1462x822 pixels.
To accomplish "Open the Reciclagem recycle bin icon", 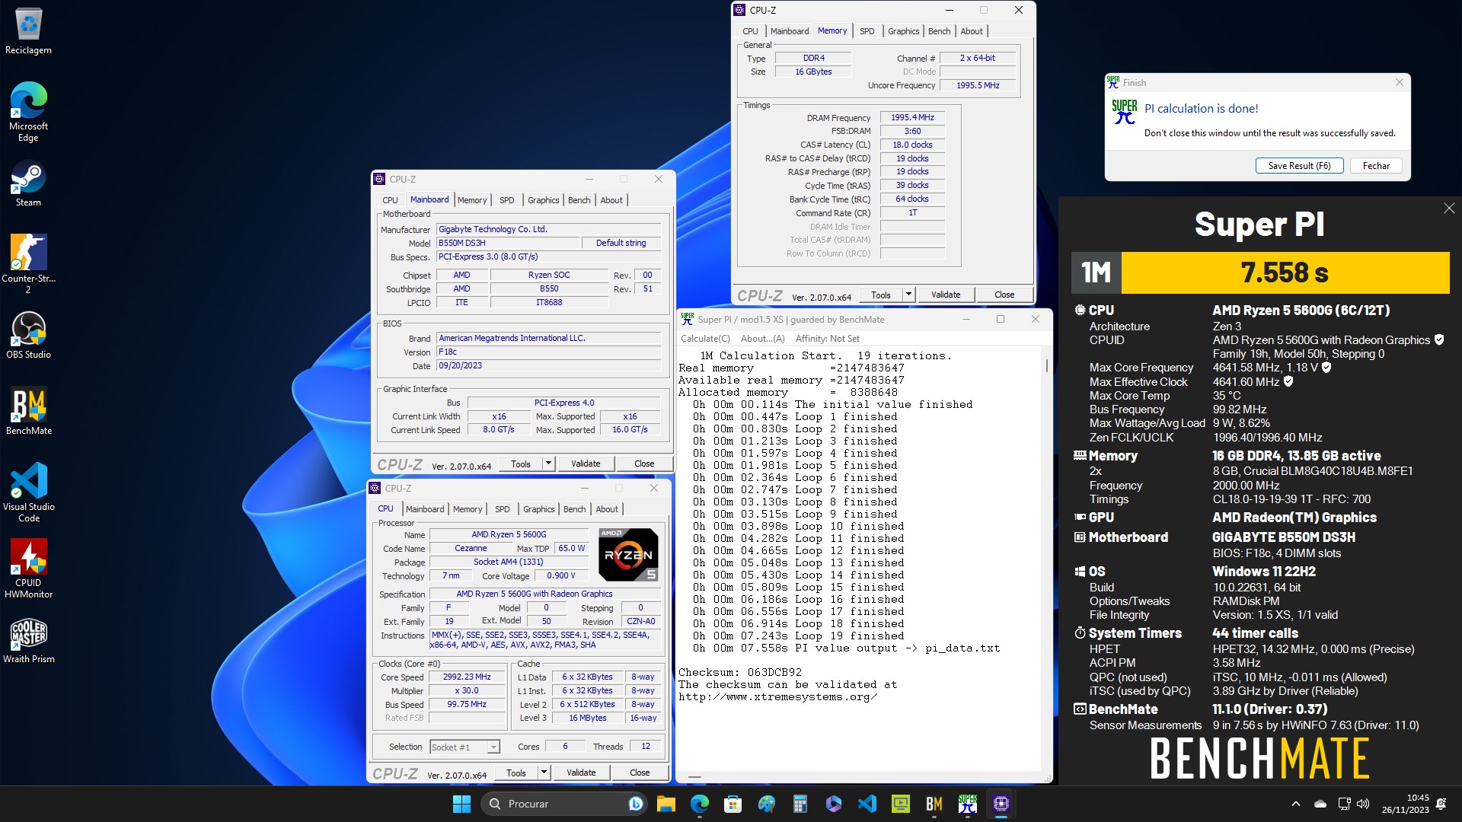I will [28, 32].
